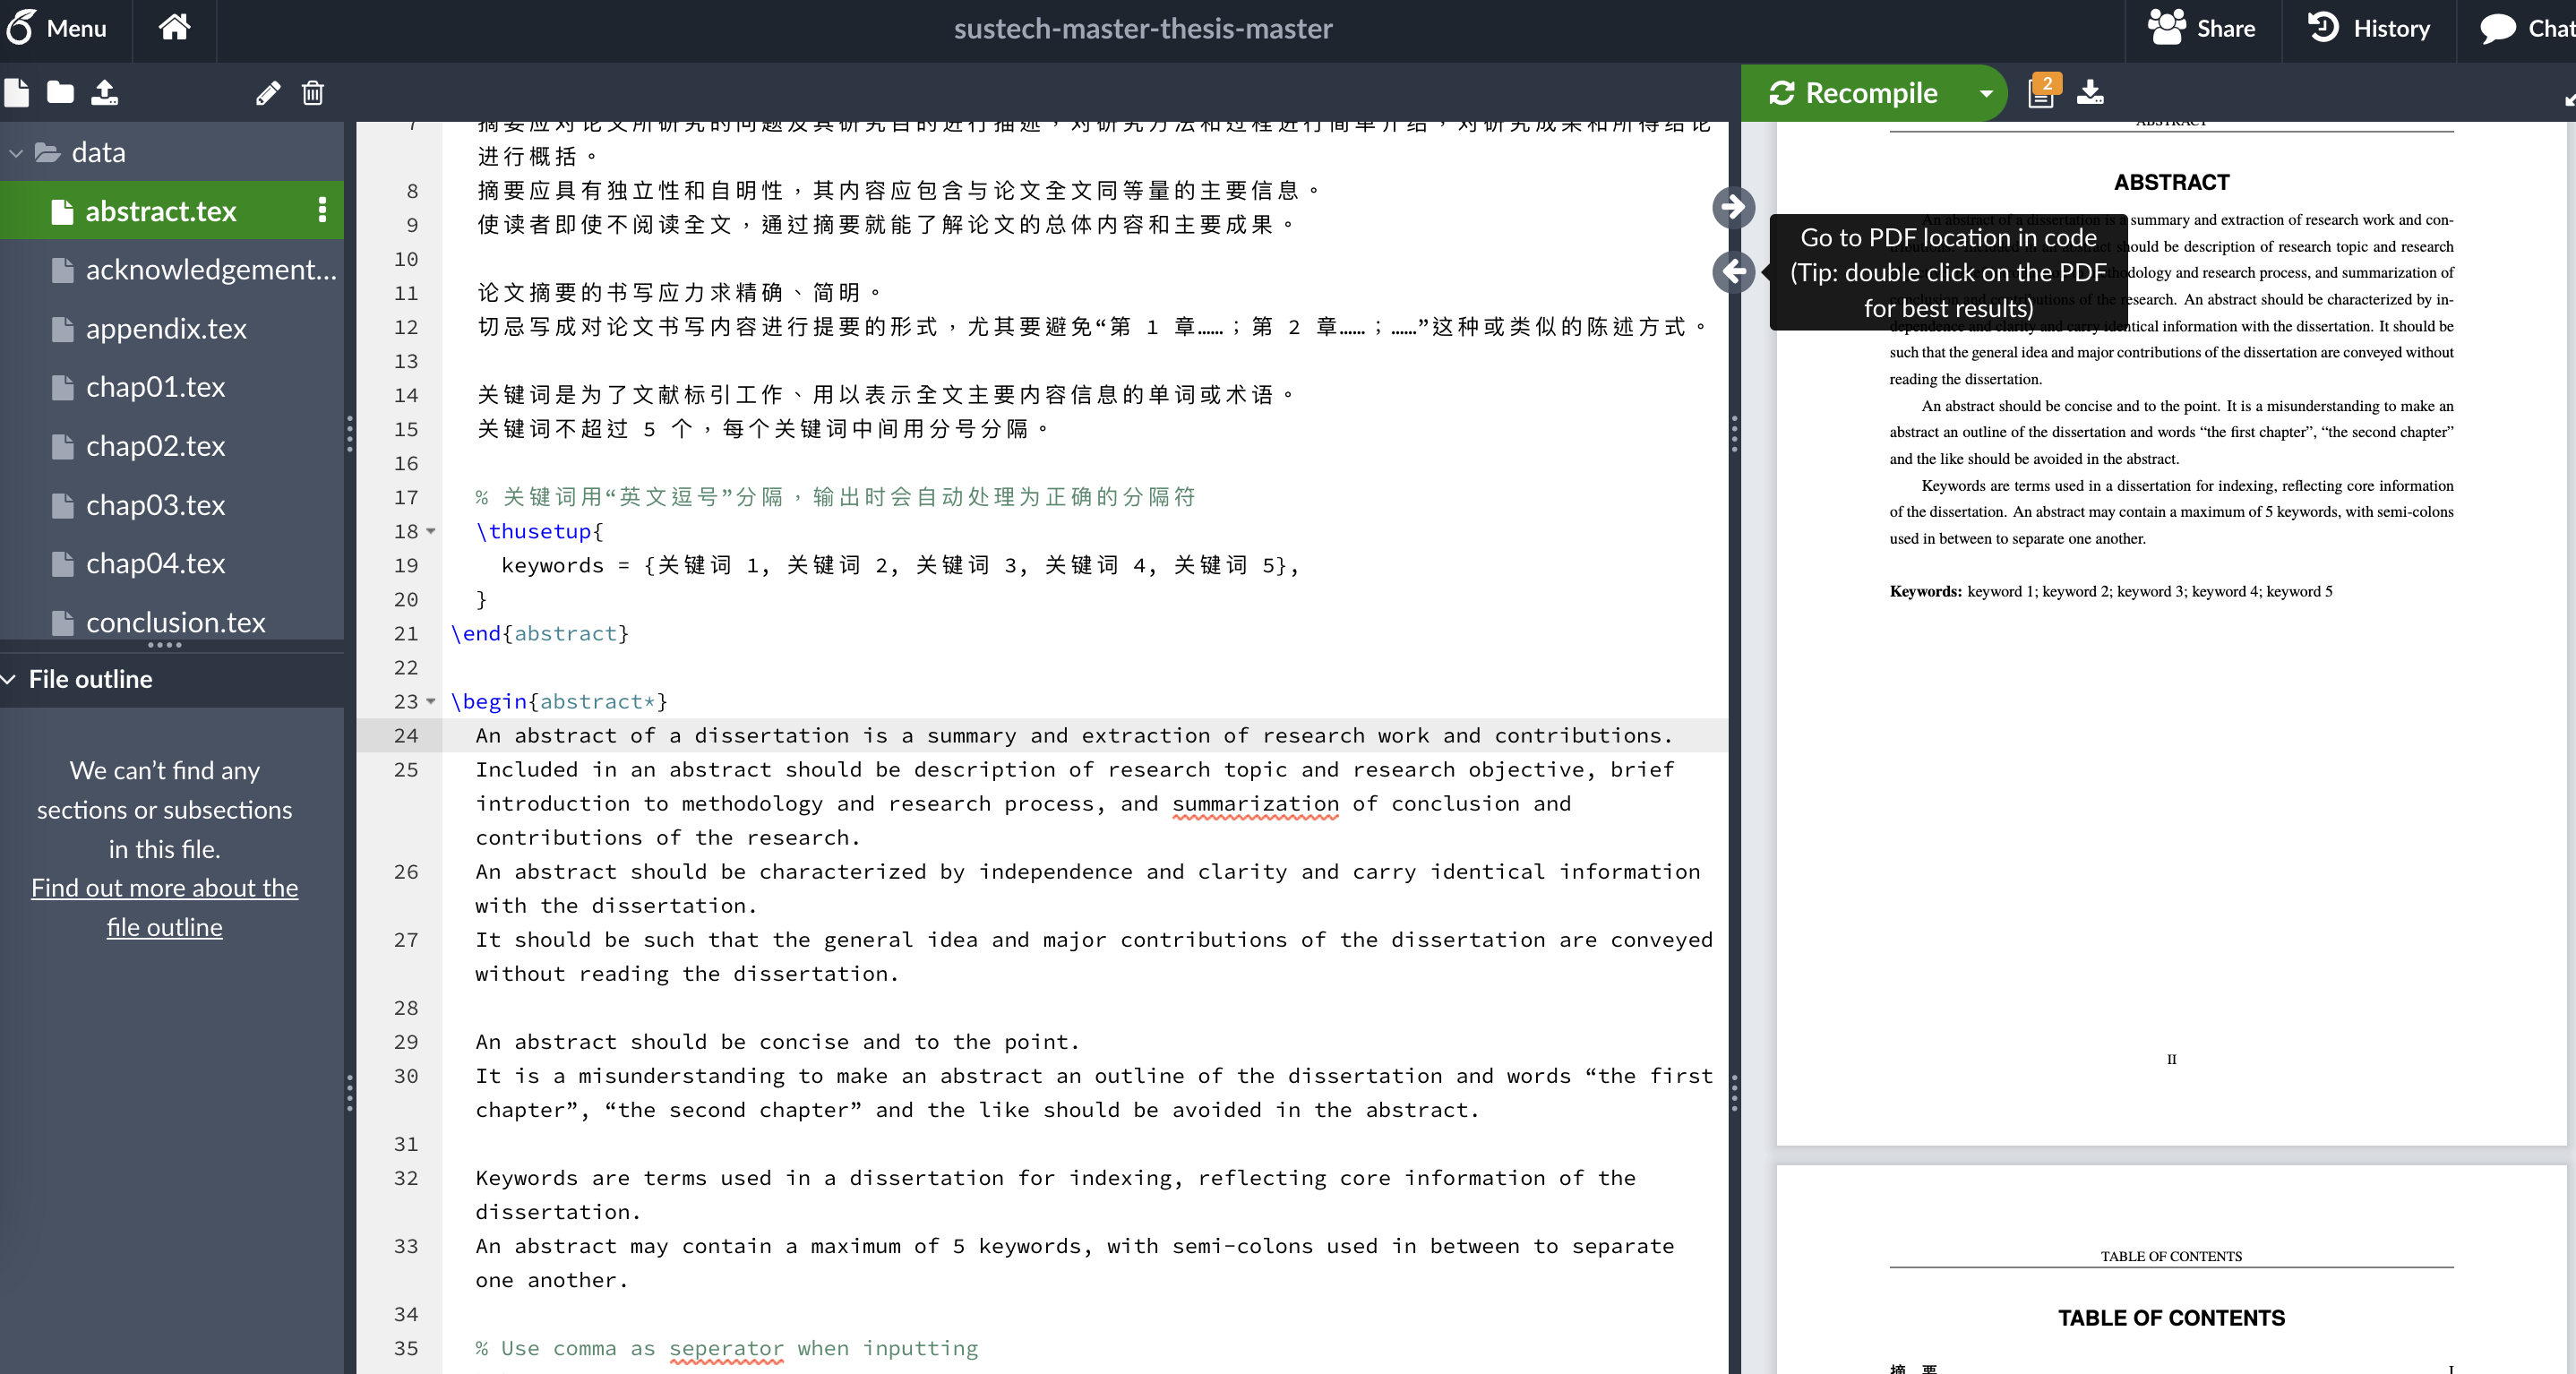Fold the code block at line 18
The width and height of the screenshot is (2576, 1374).
click(x=430, y=531)
